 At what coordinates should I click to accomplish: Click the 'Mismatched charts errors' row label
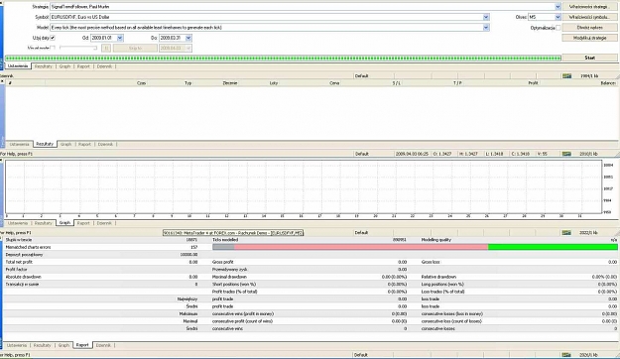[28, 247]
